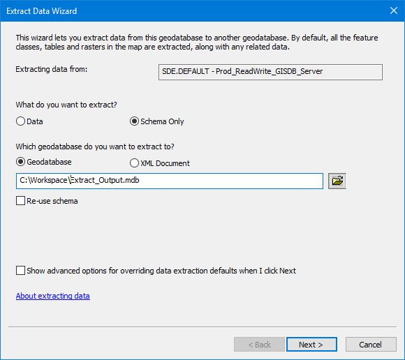Cancel the data extraction wizard
Image resolution: width=405 pixels, height=360 pixels.
point(371,344)
